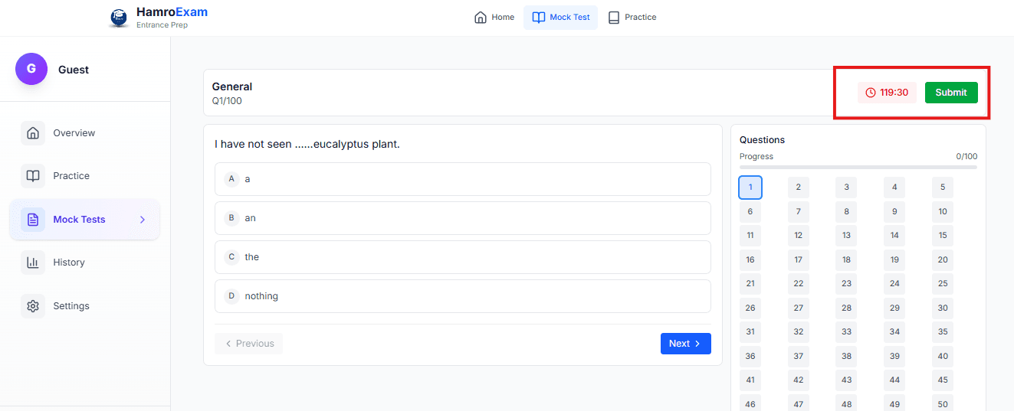Open History in the sidebar
The image size is (1014, 411).
coord(84,263)
